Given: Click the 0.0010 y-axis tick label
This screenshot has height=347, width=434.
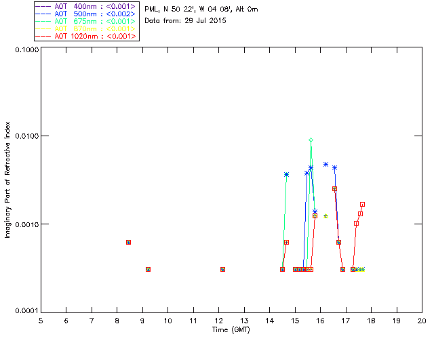Looking at the screenshot, I should tap(26, 224).
